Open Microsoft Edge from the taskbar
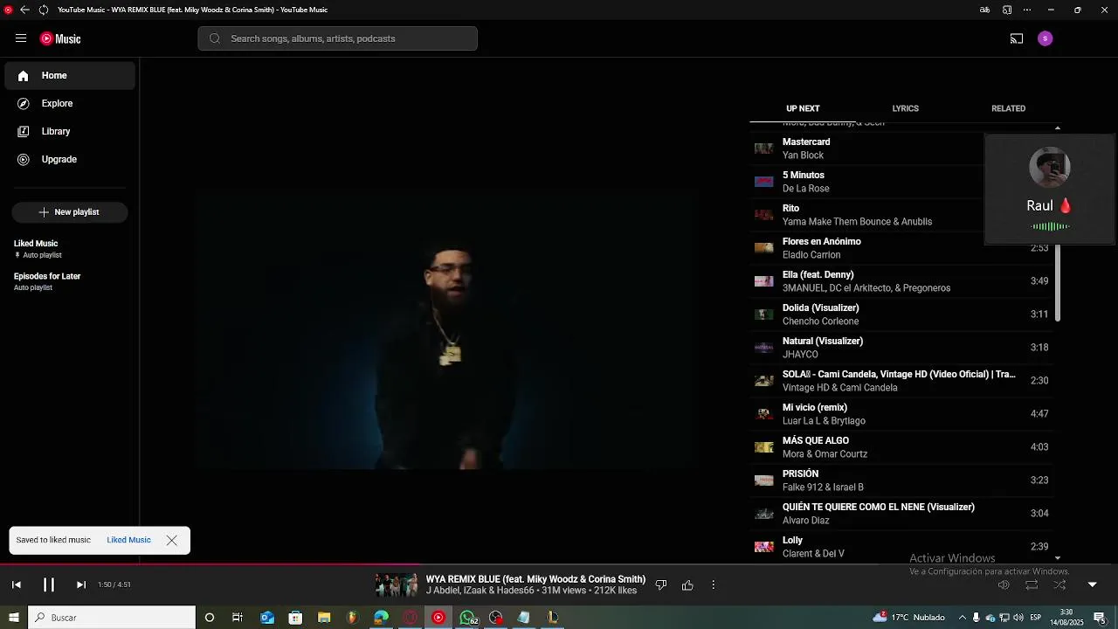This screenshot has height=629, width=1118. (381, 618)
